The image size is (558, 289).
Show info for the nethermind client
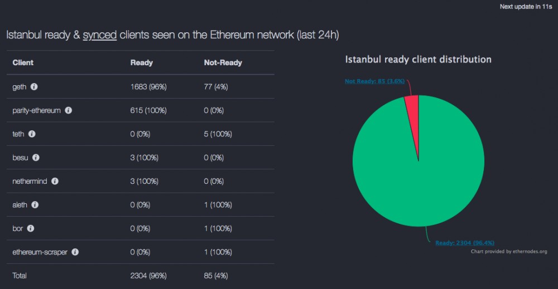[x=55, y=181]
